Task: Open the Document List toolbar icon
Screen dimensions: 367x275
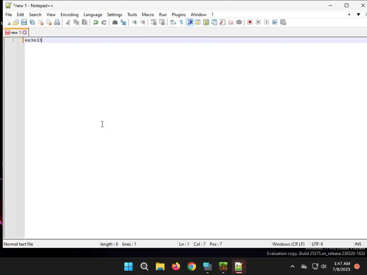Action: 214,22
